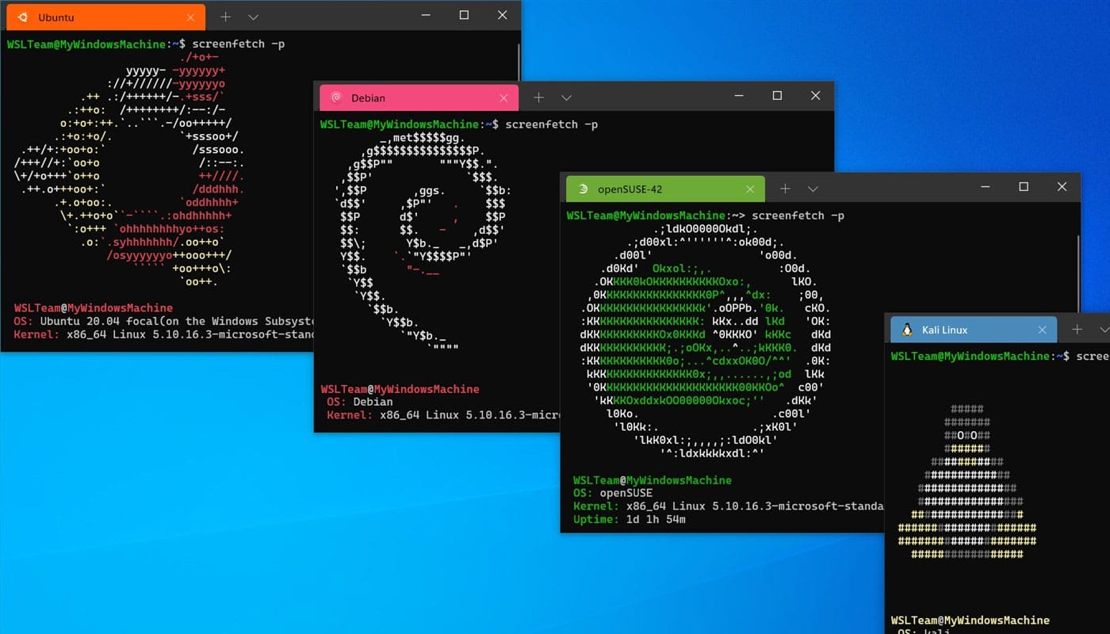Click the "screenfetch -p" command in the Debian window
This screenshot has height=634, width=1110.
(x=551, y=124)
